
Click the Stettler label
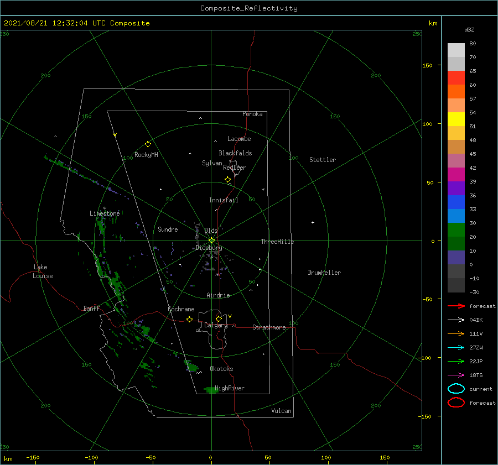[x=323, y=160]
